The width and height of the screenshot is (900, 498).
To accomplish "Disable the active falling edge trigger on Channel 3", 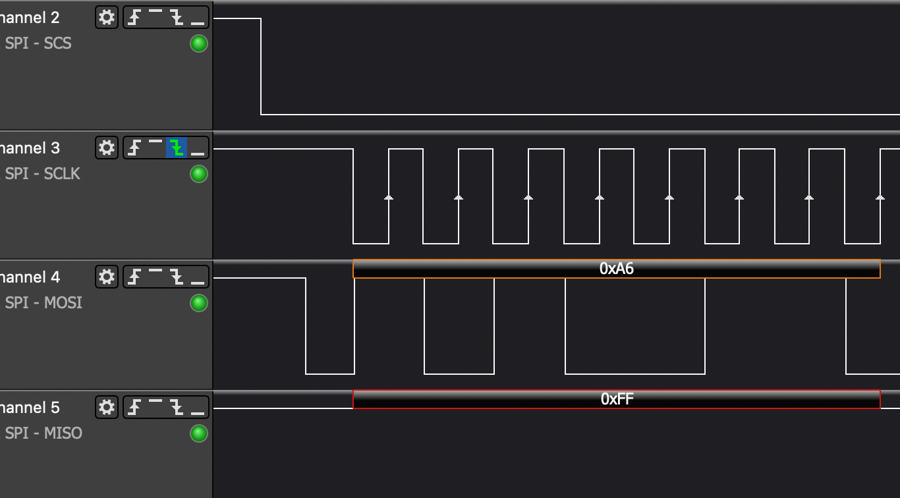I will (x=177, y=148).
